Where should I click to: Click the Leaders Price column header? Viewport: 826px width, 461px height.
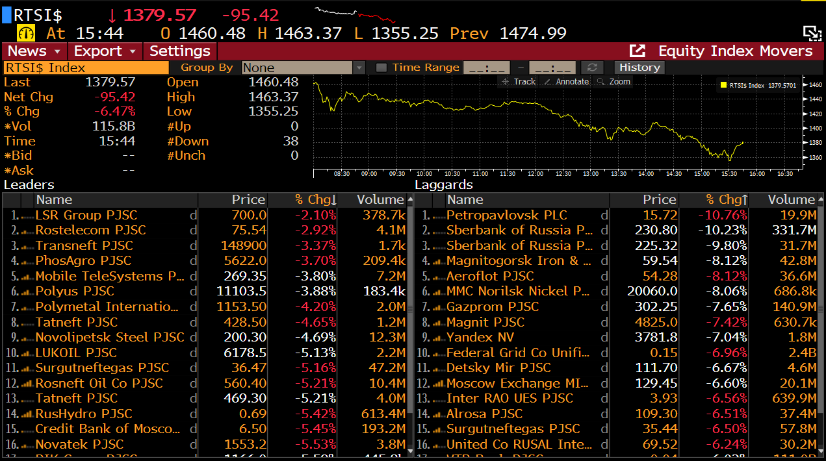click(x=233, y=200)
